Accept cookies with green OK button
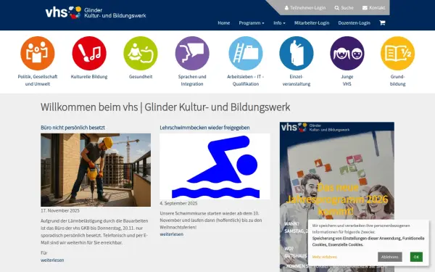 click(x=416, y=257)
